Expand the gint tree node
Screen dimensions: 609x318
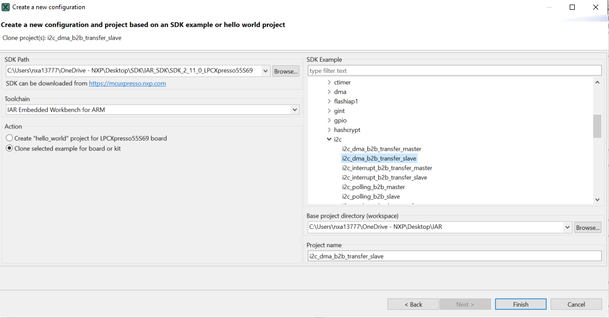click(x=329, y=111)
